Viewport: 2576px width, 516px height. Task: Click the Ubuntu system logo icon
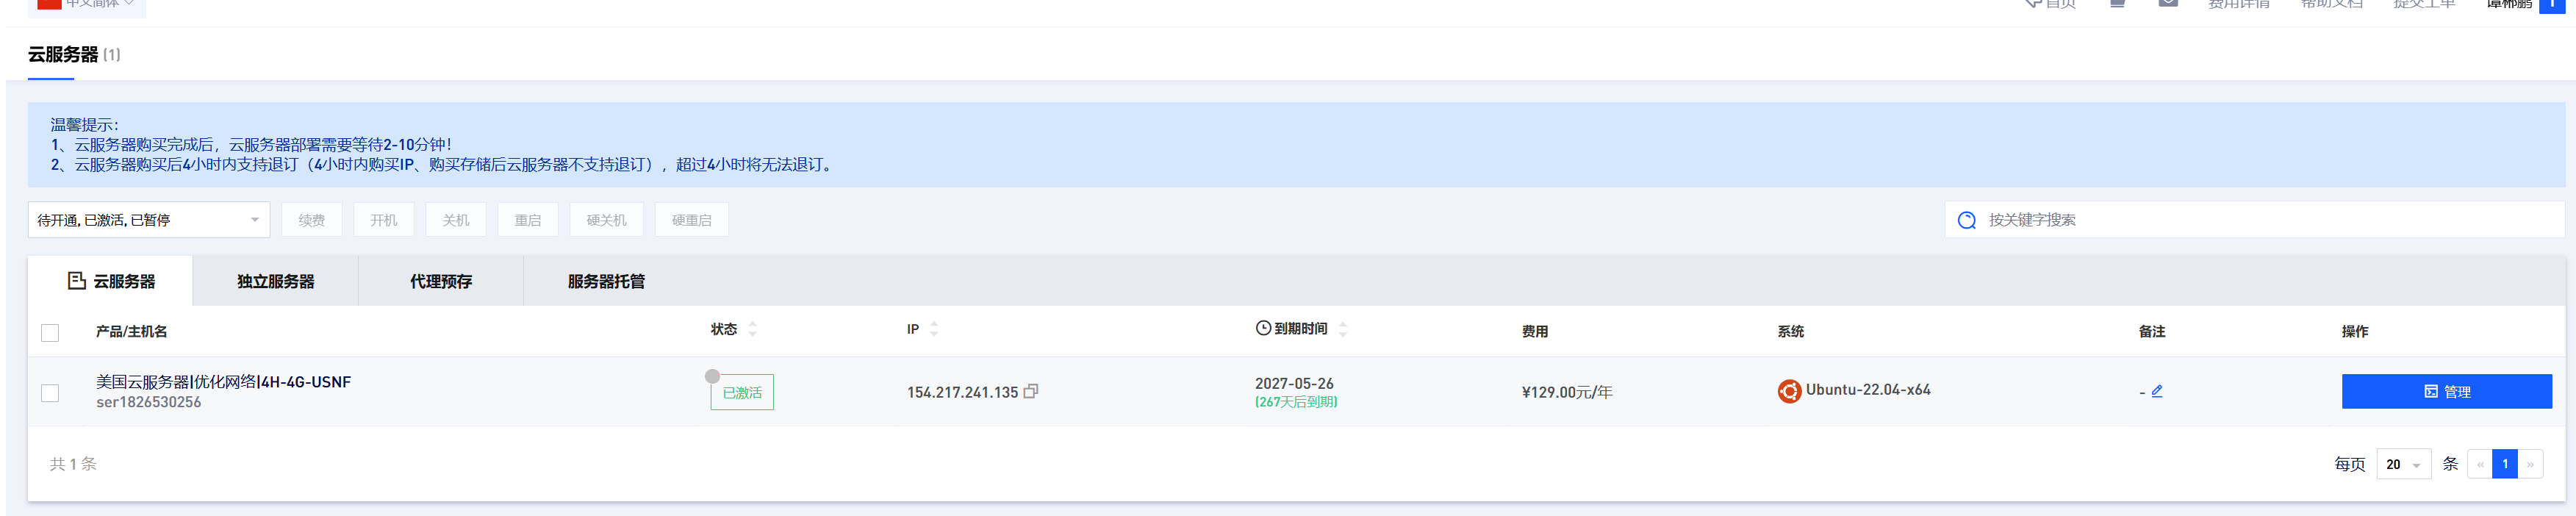[x=1789, y=391]
